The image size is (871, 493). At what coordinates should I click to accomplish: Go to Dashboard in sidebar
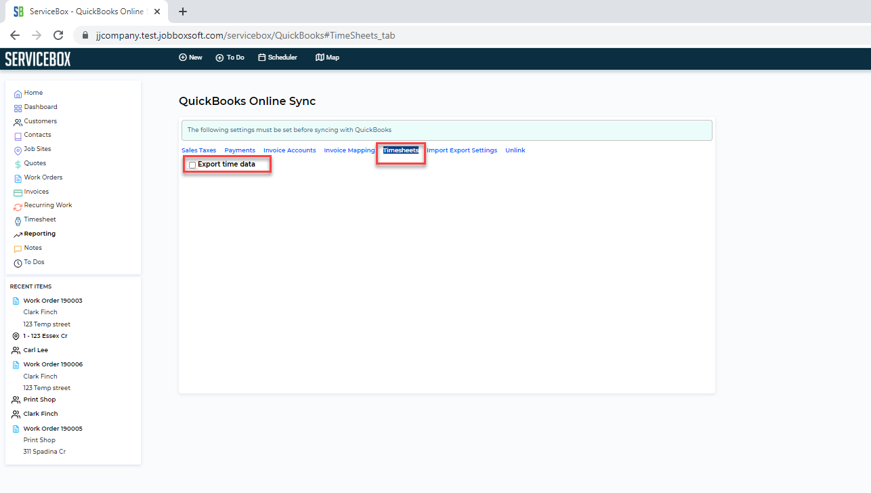(41, 107)
